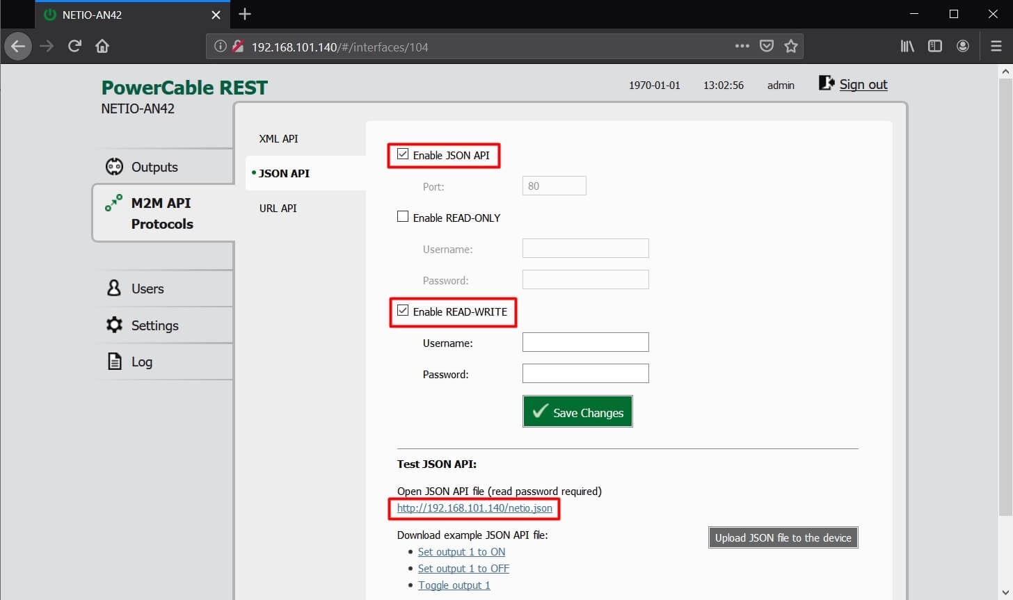Open the Firefox hamburger menu
Screen dimensions: 1013x600
click(996, 47)
